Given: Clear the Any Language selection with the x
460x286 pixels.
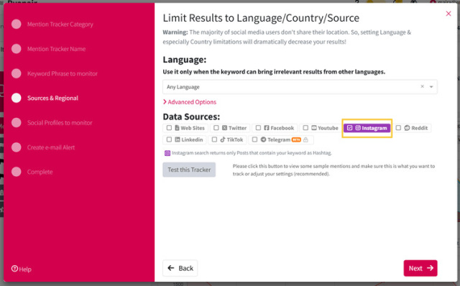Looking at the screenshot, I should tap(422, 86).
